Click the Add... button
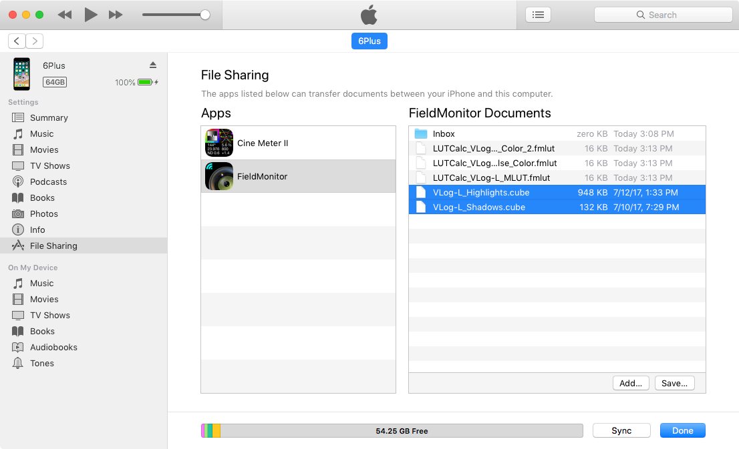 pyautogui.click(x=631, y=383)
